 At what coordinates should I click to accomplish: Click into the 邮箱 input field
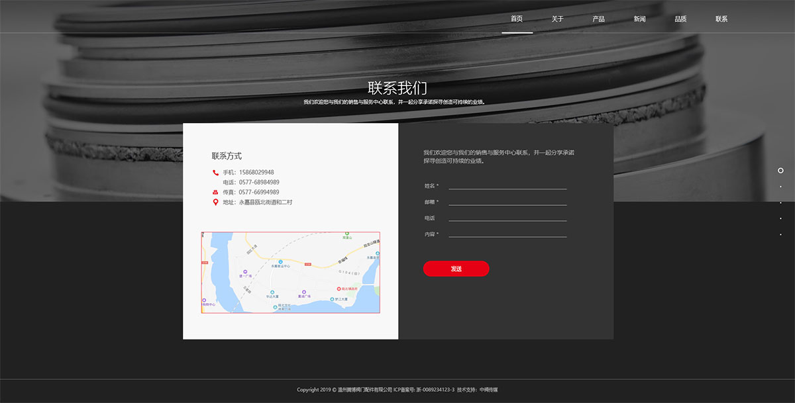point(507,201)
